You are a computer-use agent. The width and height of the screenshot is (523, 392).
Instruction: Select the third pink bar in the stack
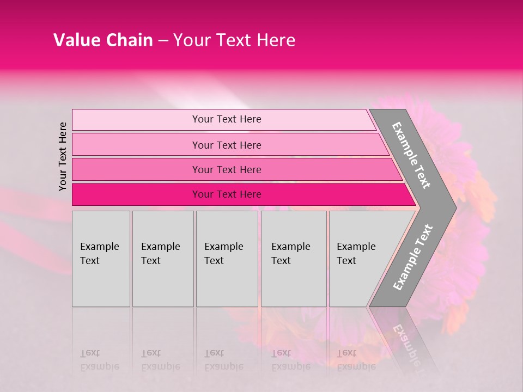(226, 169)
